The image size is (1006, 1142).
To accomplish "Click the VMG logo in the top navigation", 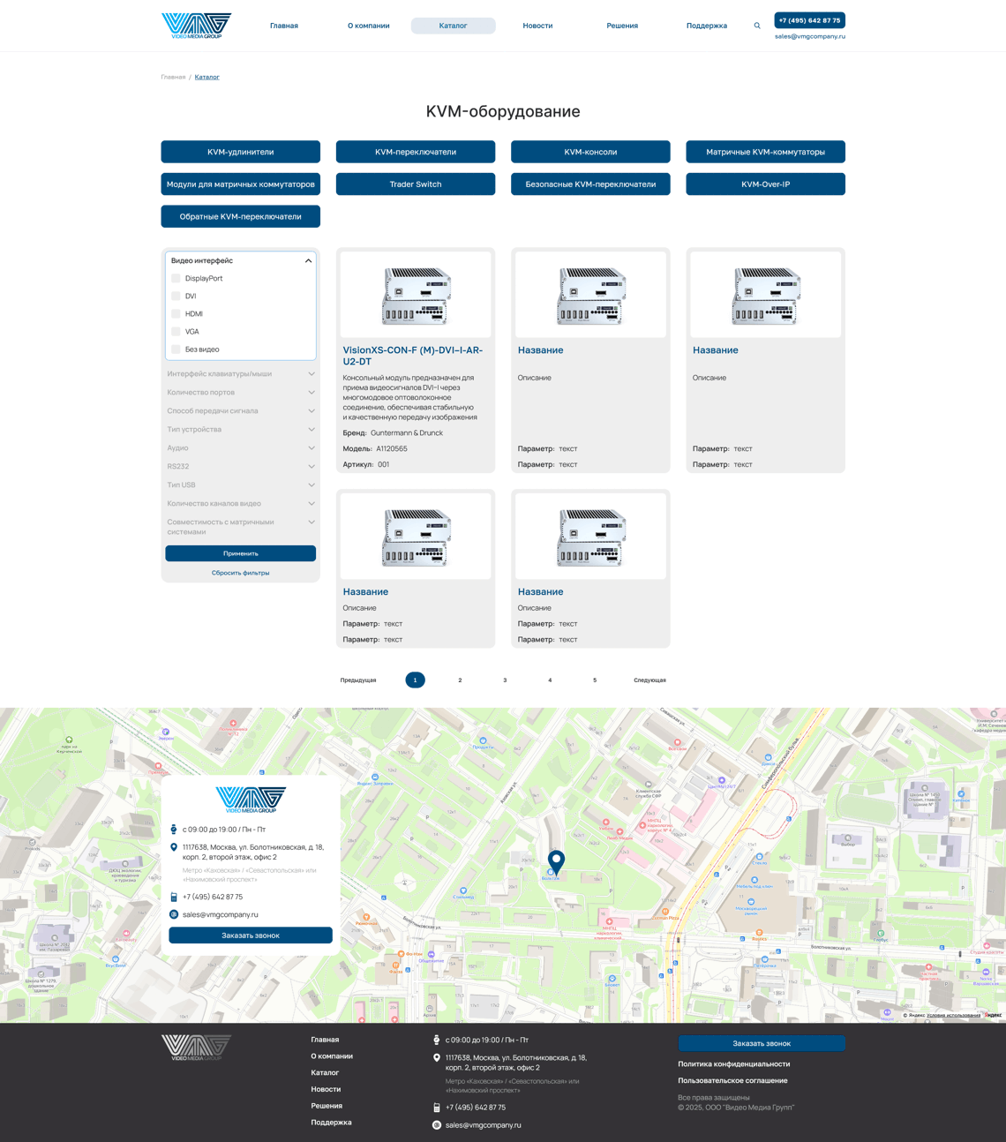I will pyautogui.click(x=196, y=25).
